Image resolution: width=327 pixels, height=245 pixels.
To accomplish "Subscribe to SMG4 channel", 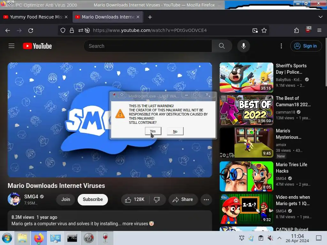I will tap(93, 200).
